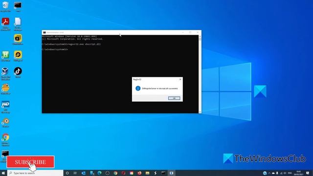Open the yellow star folders desktop shortcut

[x=18, y=39]
